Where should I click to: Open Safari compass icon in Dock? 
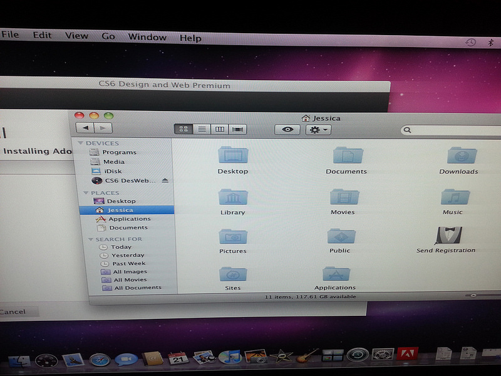coord(100,360)
